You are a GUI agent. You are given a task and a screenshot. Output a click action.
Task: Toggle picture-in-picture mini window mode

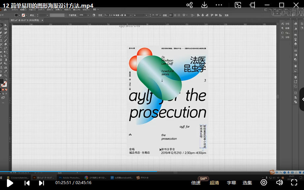[238, 5]
